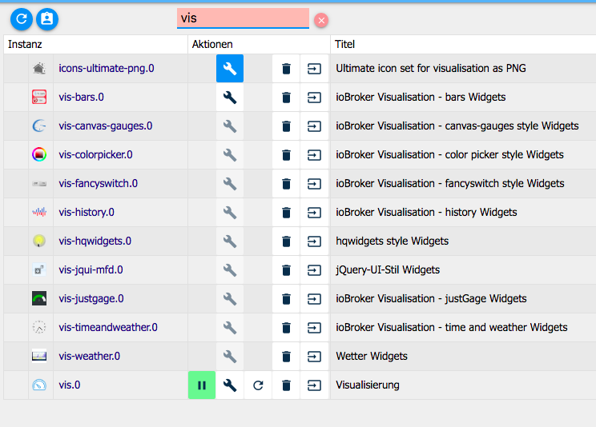596x427 pixels.
Task: Trash the vis-fancyswitch.0 instance
Action: [x=286, y=184]
